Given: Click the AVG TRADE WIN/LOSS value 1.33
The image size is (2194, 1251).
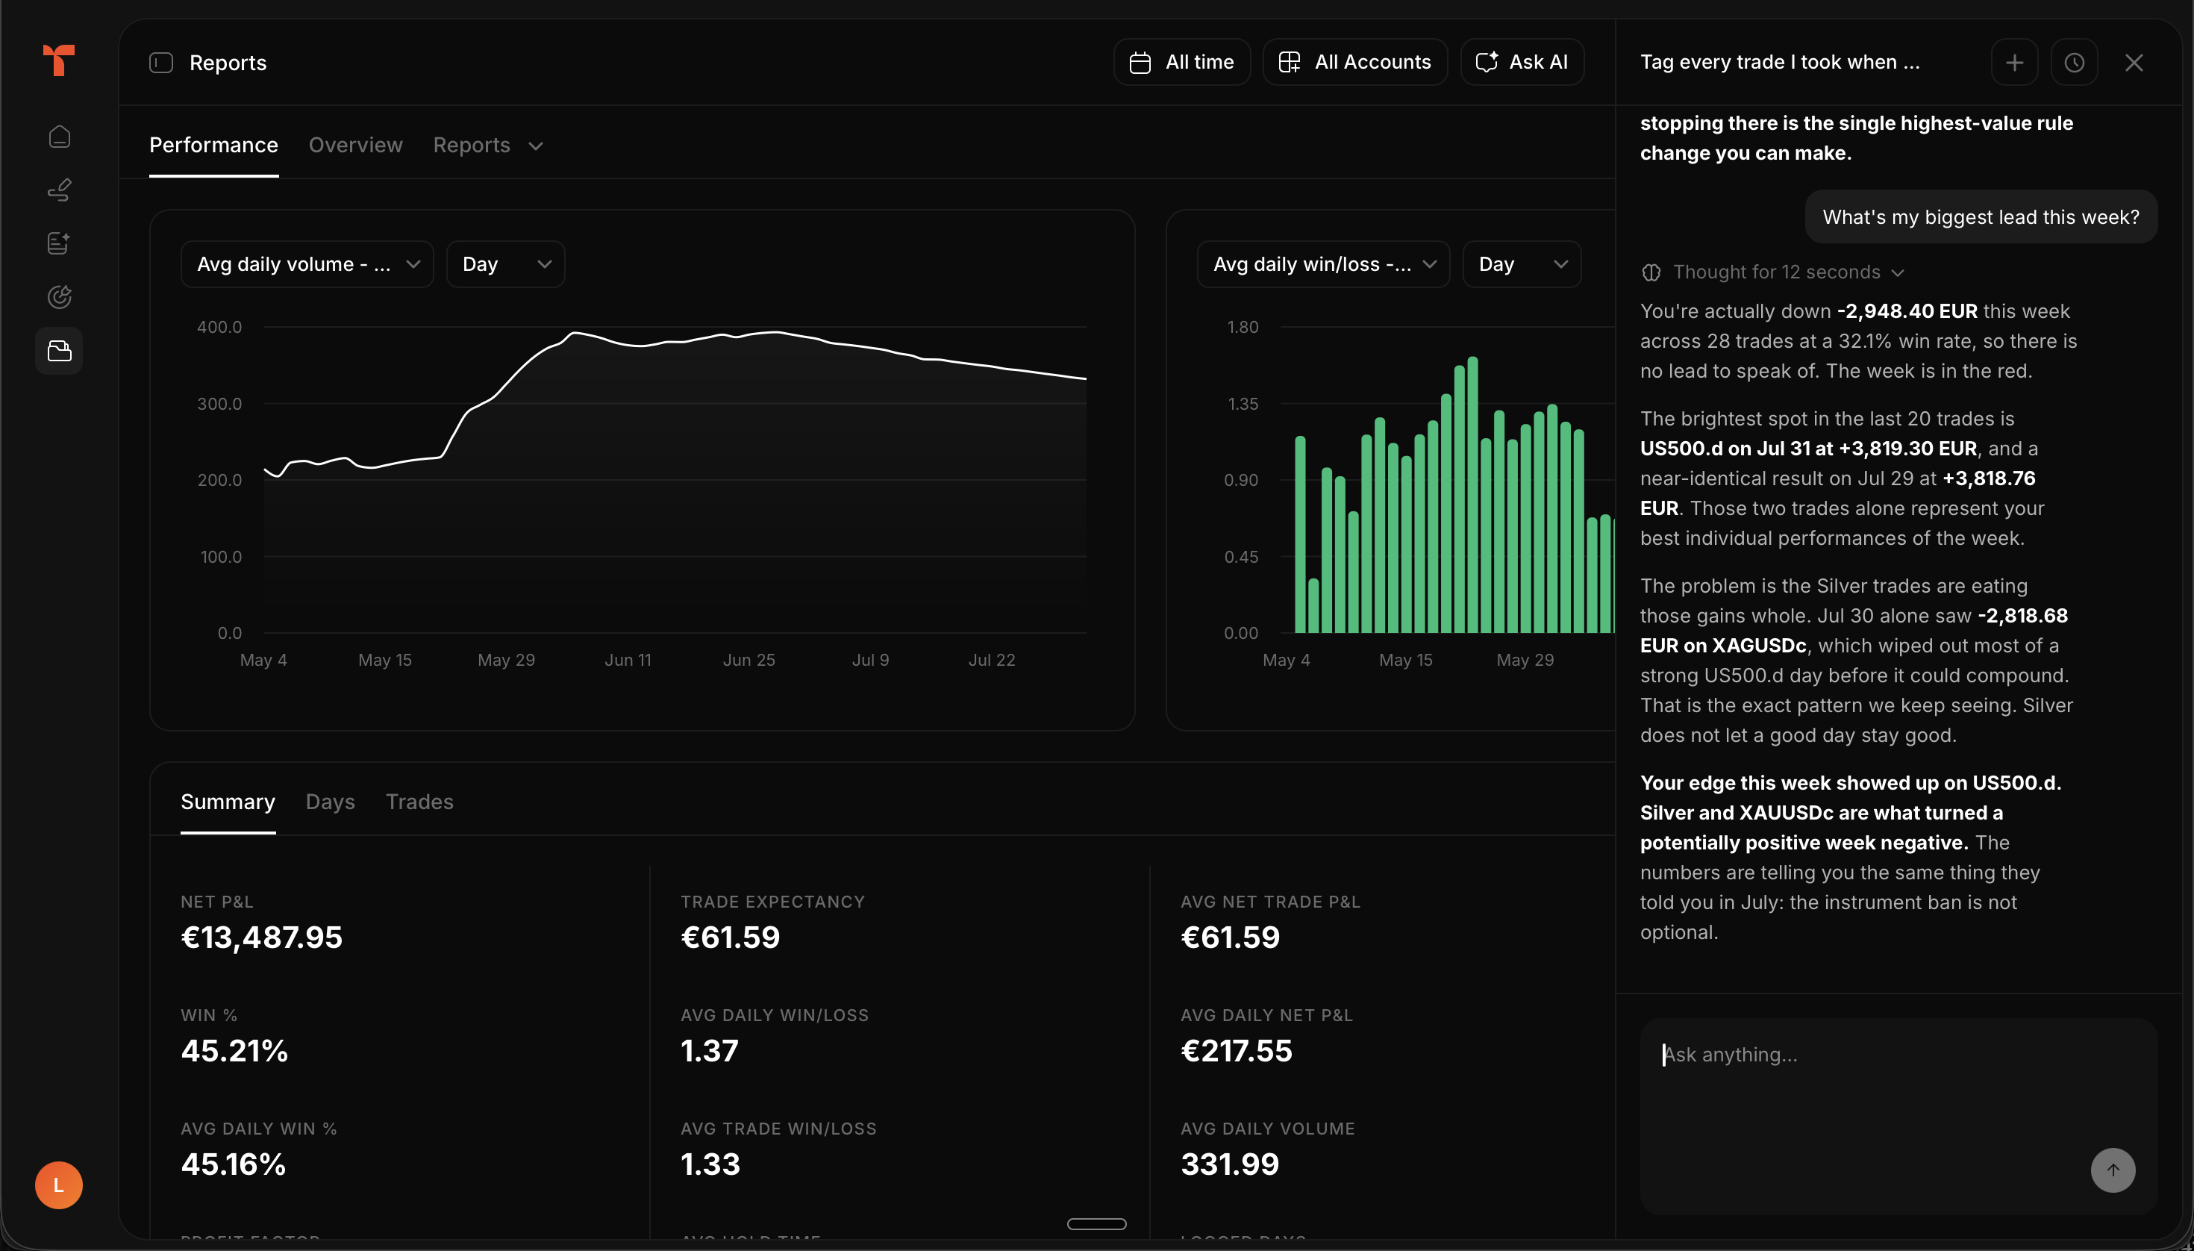Looking at the screenshot, I should point(710,1164).
